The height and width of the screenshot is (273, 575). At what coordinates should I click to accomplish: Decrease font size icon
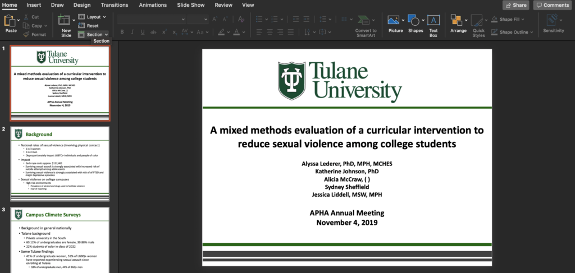[x=225, y=19]
